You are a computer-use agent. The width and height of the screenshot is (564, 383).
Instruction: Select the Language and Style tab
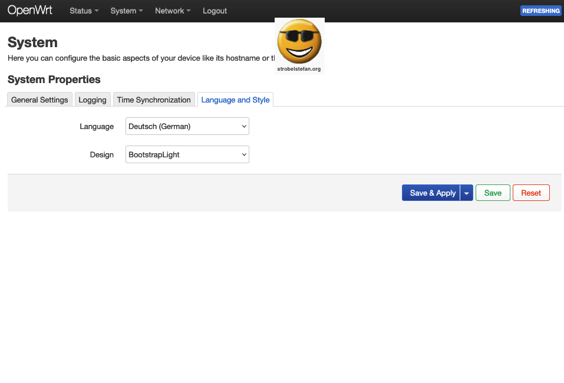click(x=235, y=100)
